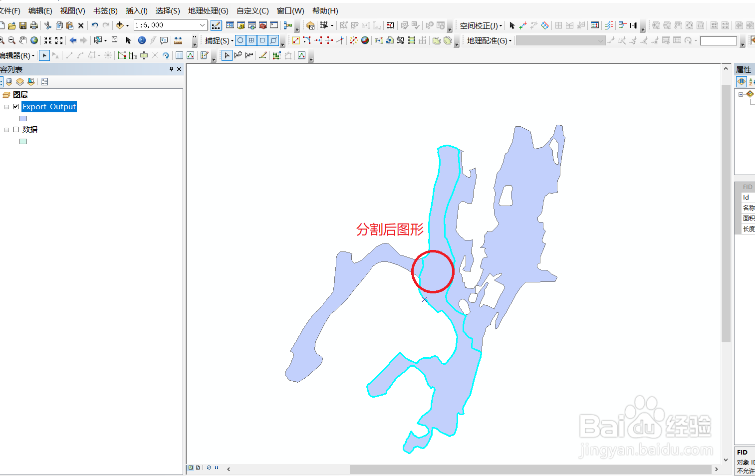Open the 自定义(C) menu
The width and height of the screenshot is (755, 476).
252,10
